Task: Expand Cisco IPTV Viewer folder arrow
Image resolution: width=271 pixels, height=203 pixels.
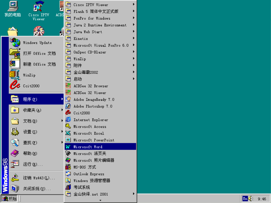Action: (x=133, y=4)
